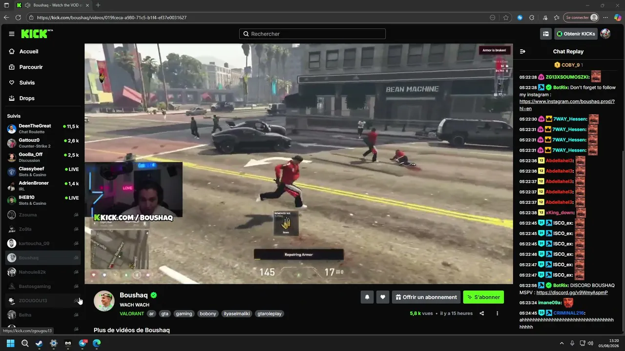This screenshot has height=351, width=625.
Task: Open the Windows Start menu
Action: (10, 343)
